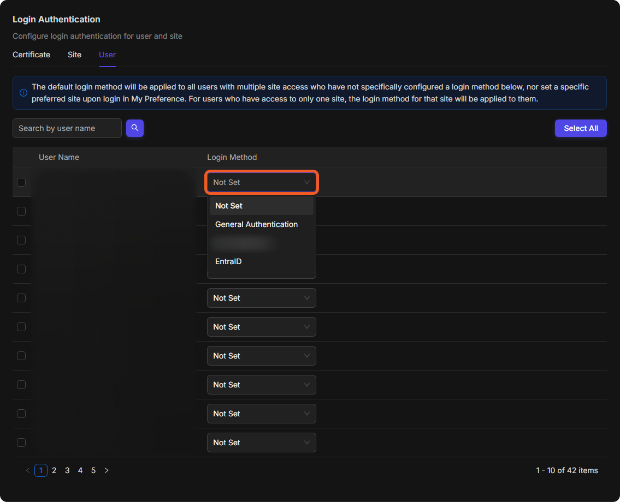Go to page 4 in pagination

point(80,470)
